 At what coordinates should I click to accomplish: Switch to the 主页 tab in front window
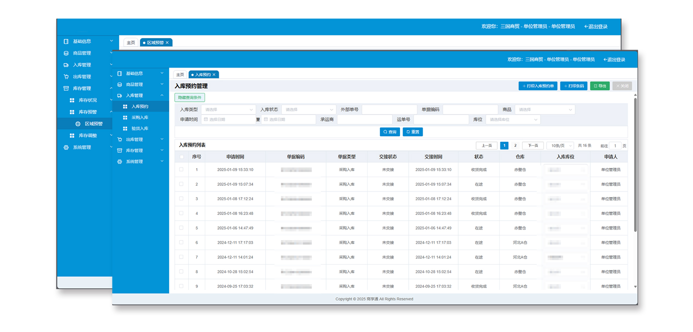coord(180,75)
